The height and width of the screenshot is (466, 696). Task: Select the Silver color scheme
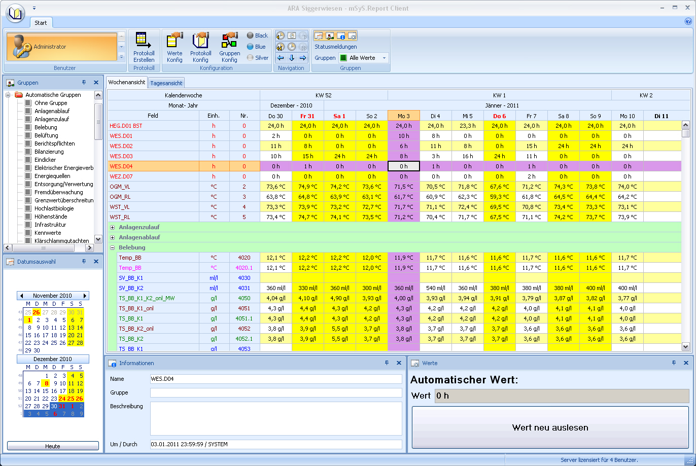pyautogui.click(x=257, y=58)
